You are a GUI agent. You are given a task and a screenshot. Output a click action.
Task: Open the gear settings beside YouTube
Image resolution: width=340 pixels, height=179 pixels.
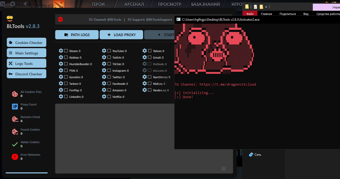click(x=104, y=51)
